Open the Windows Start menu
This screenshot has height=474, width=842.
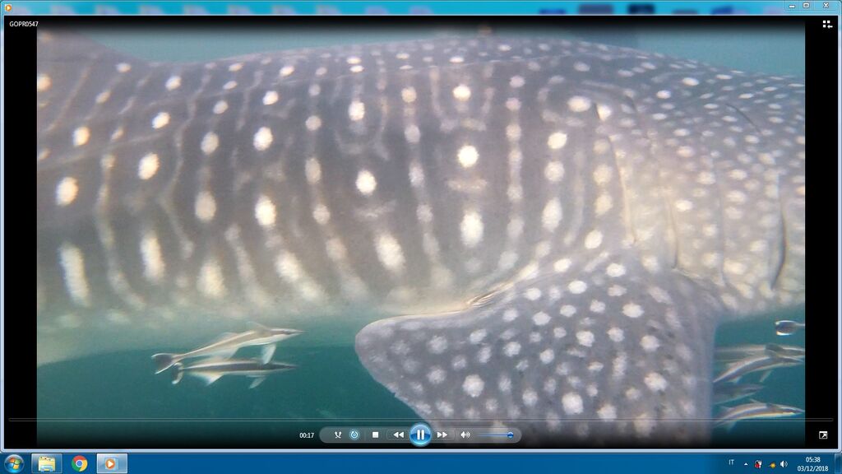pyautogui.click(x=14, y=463)
